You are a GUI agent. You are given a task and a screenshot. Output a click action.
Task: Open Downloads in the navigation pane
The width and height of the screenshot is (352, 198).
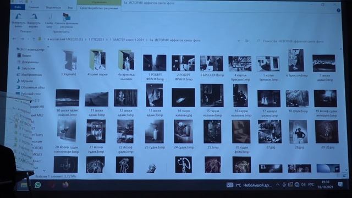pos(26,68)
